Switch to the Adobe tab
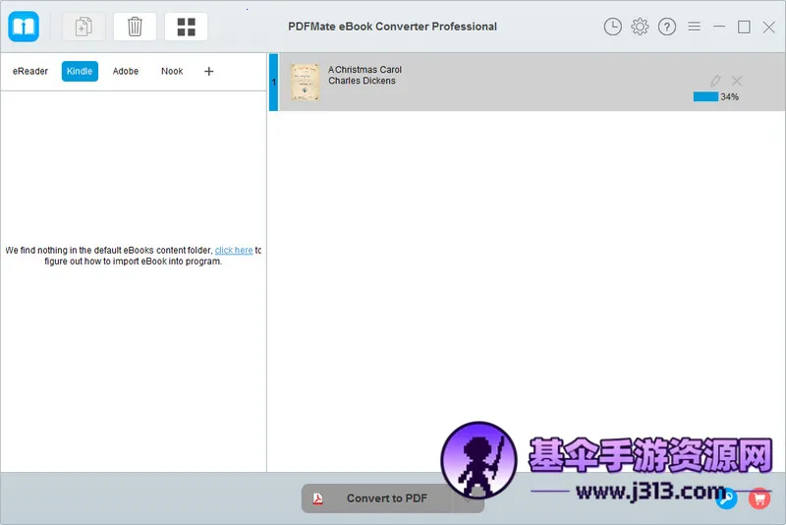Viewport: 786px width, 525px height. (x=126, y=71)
